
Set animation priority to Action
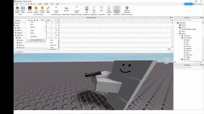tap(52, 47)
